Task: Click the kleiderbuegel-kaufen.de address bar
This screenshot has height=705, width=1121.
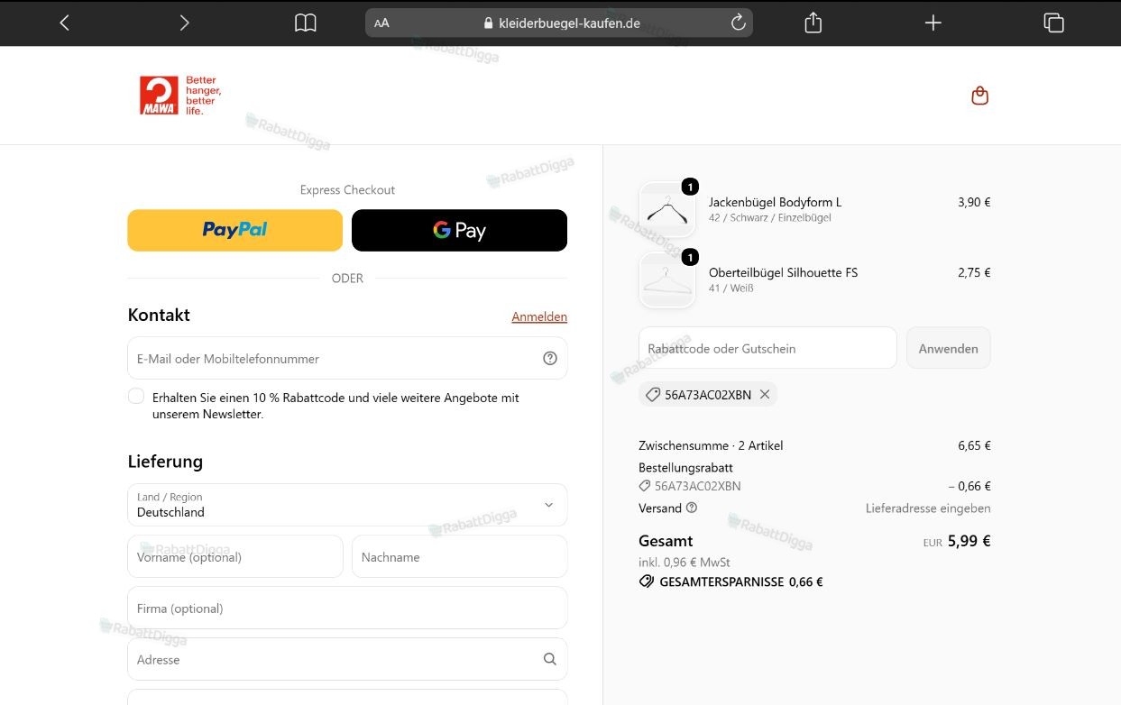Action: click(x=559, y=23)
